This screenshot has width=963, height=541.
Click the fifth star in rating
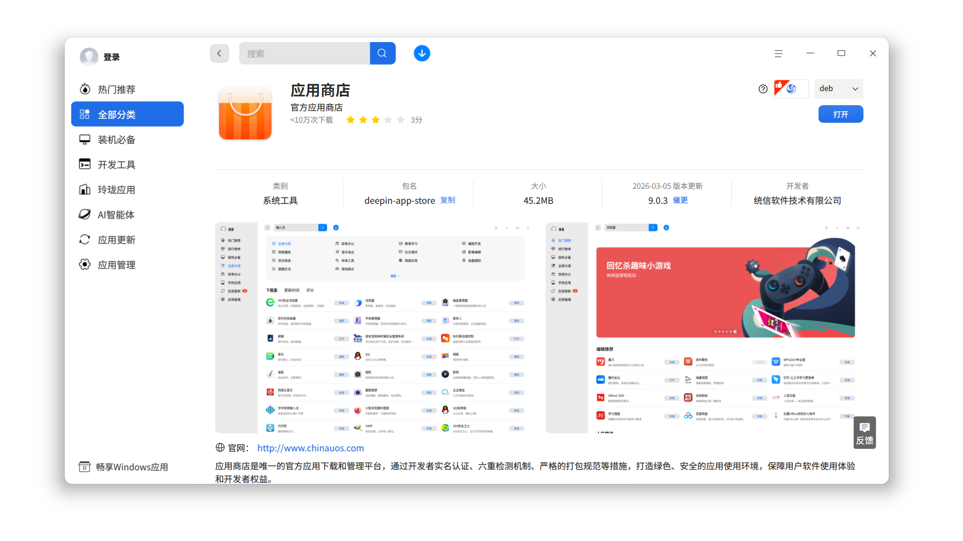(401, 120)
